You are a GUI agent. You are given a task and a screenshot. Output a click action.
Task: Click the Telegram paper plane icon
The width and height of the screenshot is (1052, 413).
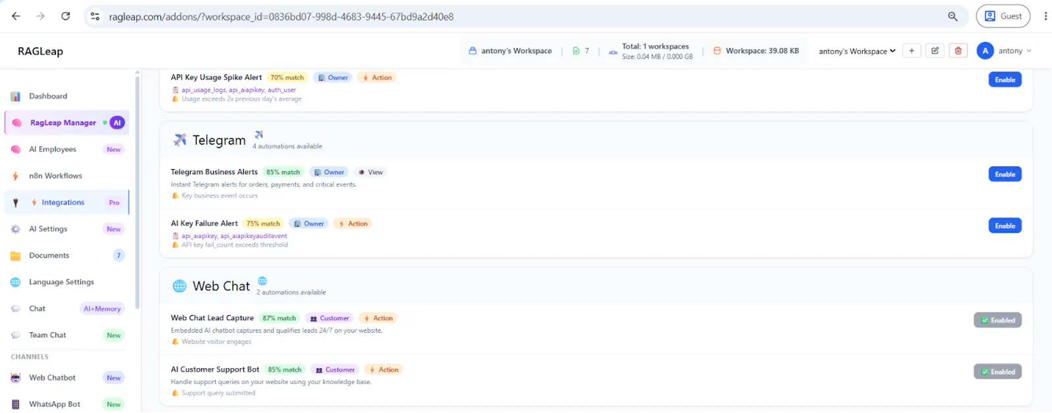pyautogui.click(x=179, y=140)
